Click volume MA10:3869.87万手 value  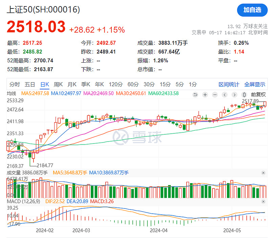click(109, 173)
